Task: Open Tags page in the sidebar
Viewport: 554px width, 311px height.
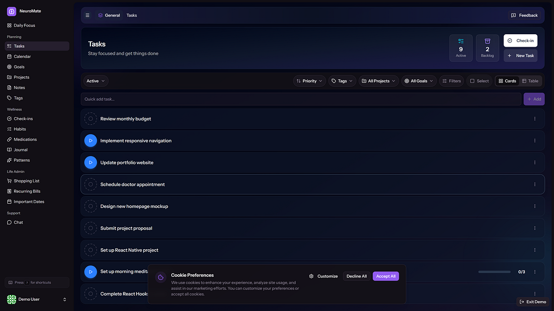Action: 37,98
